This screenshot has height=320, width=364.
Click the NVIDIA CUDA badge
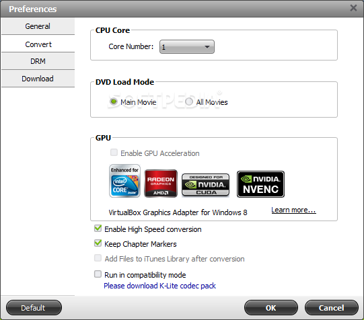[205, 185]
